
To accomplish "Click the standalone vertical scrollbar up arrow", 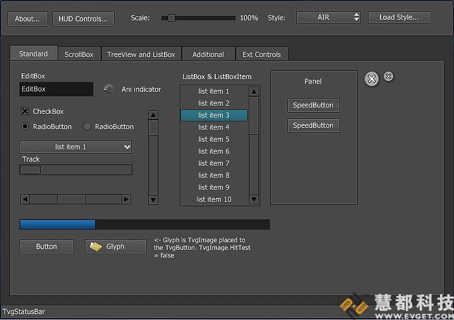I will pos(153,115).
